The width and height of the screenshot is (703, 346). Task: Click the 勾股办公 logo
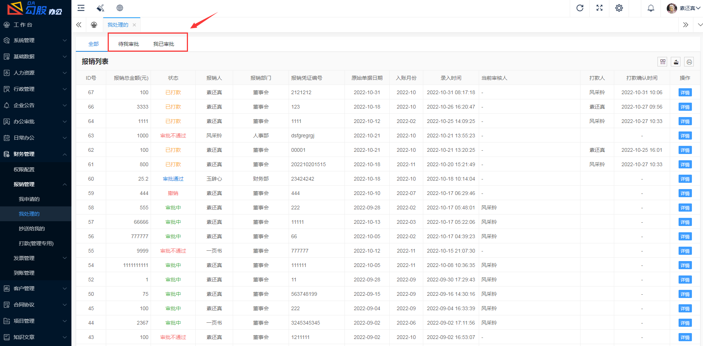coord(35,8)
